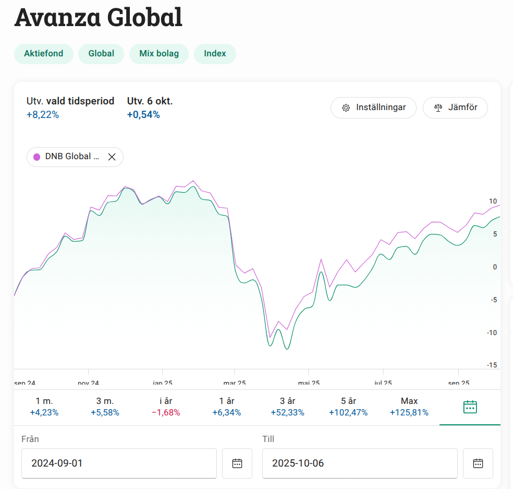Click the Global category tag
The height and width of the screenshot is (489, 513).
point(101,54)
